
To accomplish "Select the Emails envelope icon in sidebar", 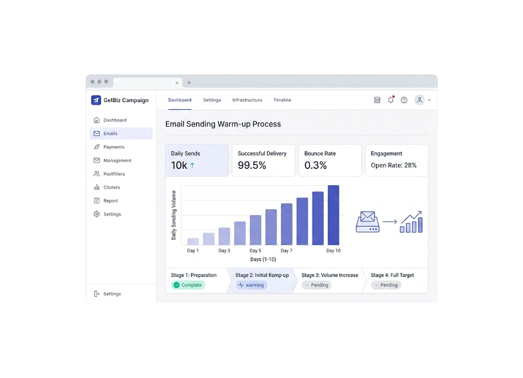I will pyautogui.click(x=97, y=134).
